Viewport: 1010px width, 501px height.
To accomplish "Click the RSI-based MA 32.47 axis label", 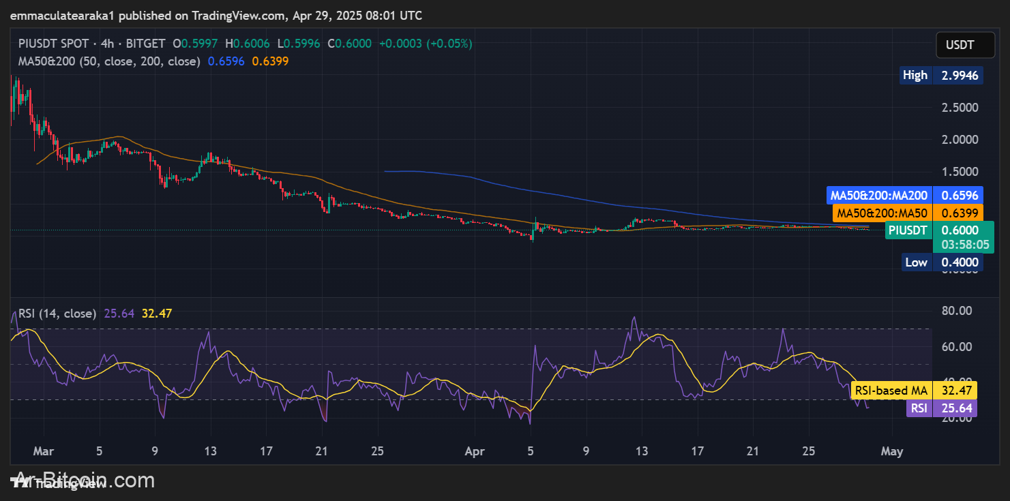I will pos(914,391).
